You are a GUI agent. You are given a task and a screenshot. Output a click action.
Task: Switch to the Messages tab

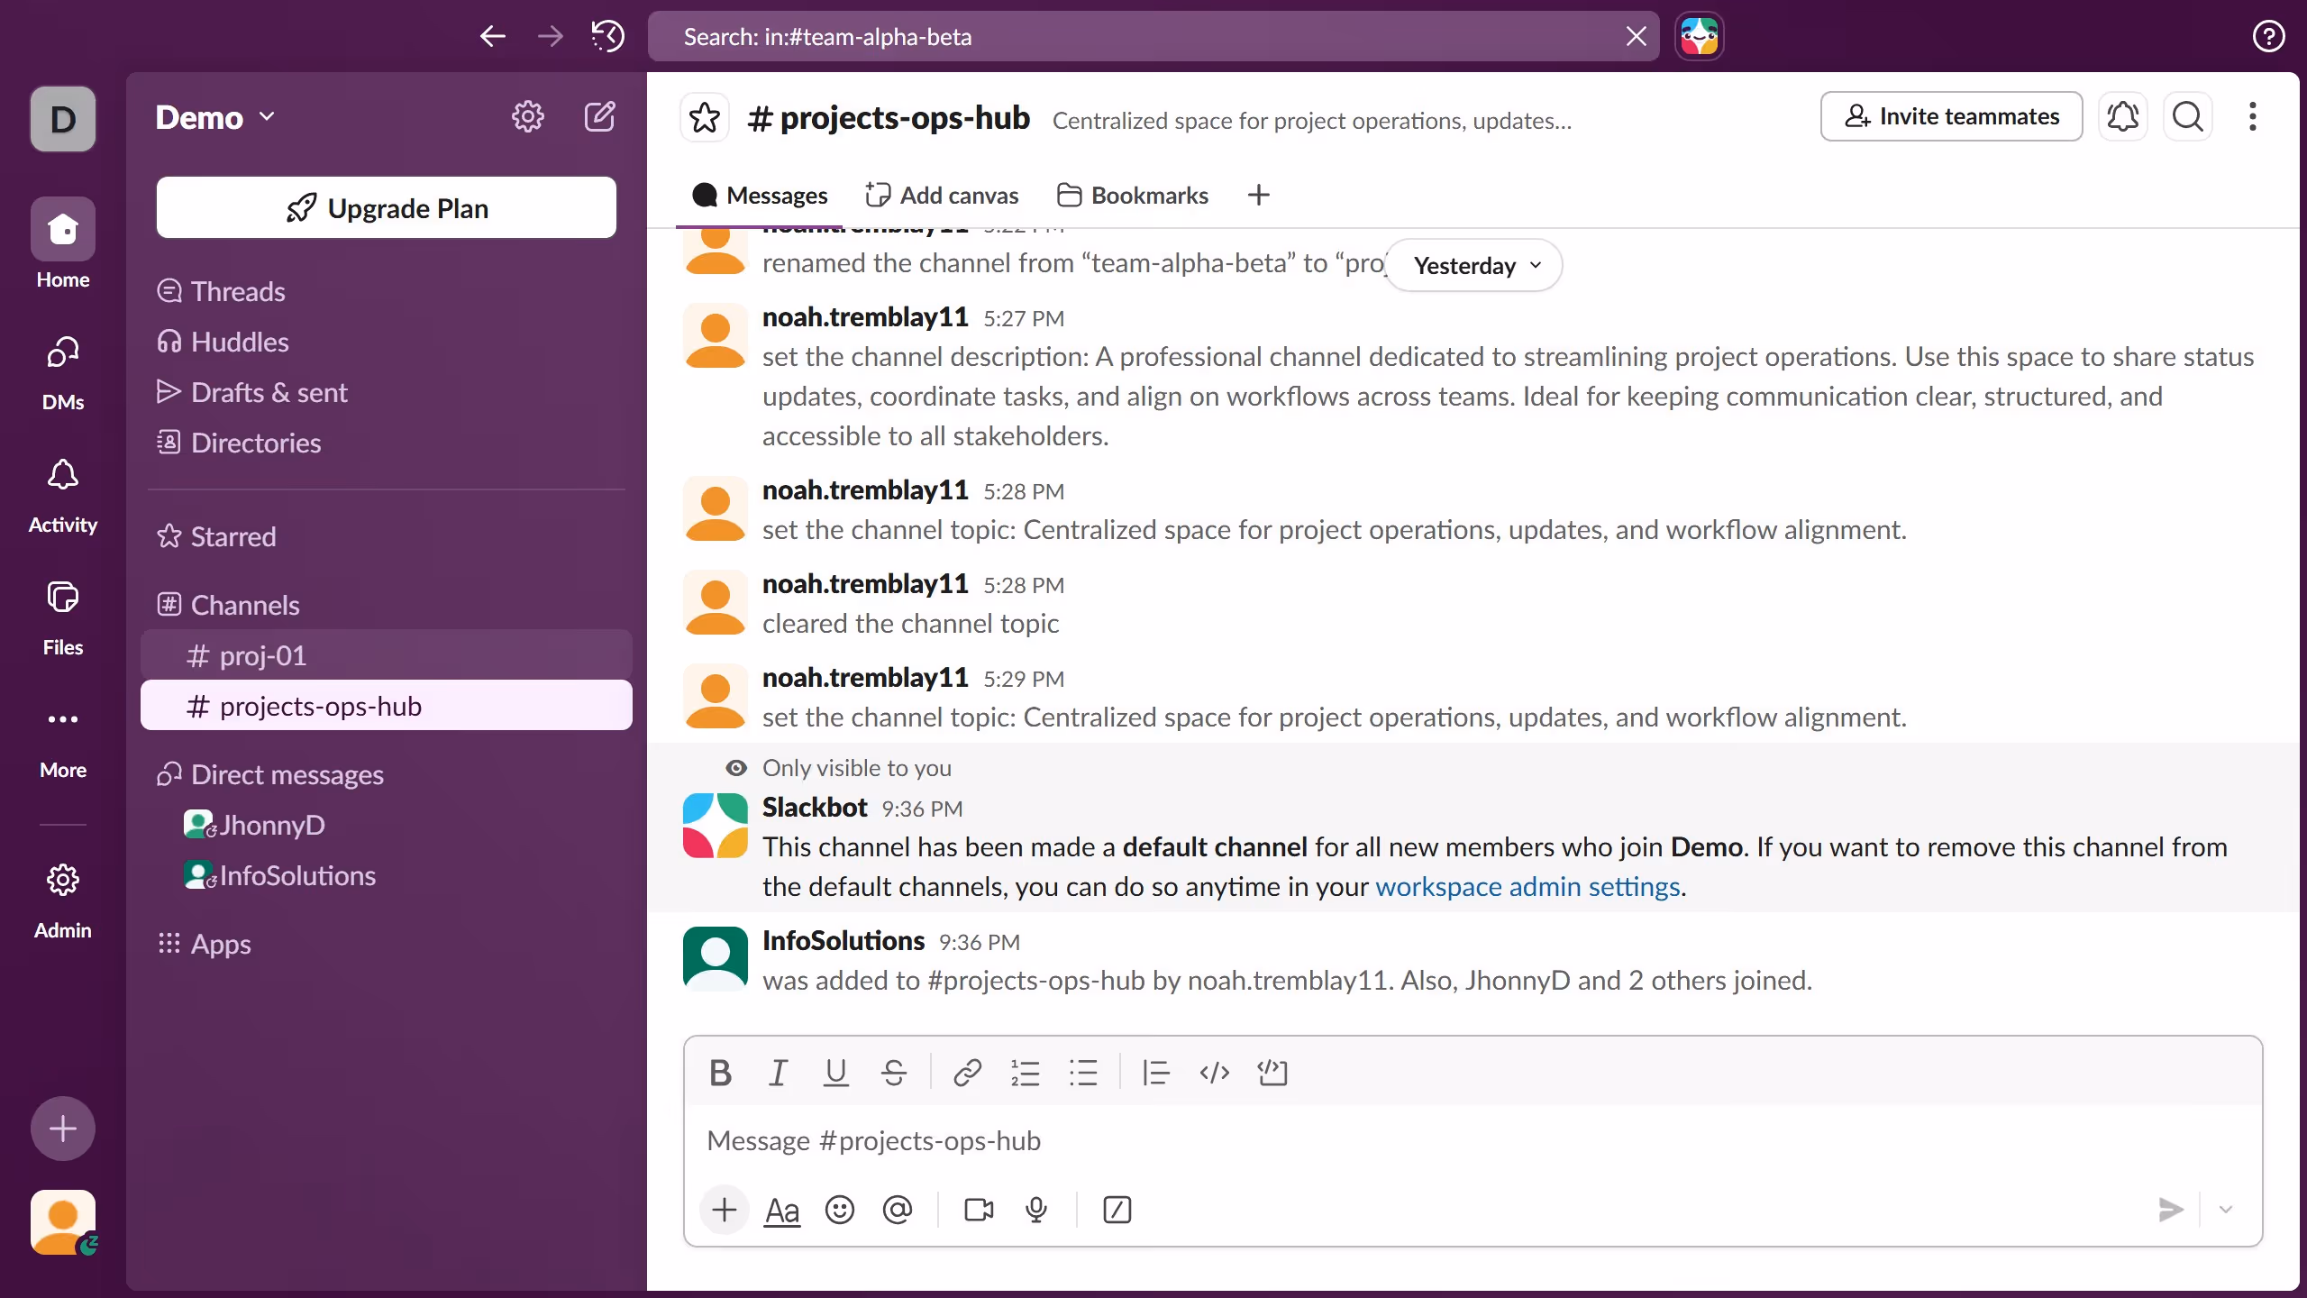(x=760, y=195)
